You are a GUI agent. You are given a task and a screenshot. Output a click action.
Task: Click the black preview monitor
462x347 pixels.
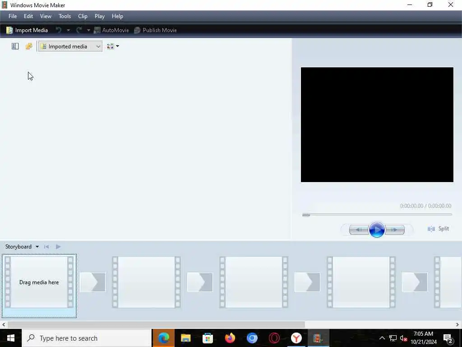(x=377, y=125)
